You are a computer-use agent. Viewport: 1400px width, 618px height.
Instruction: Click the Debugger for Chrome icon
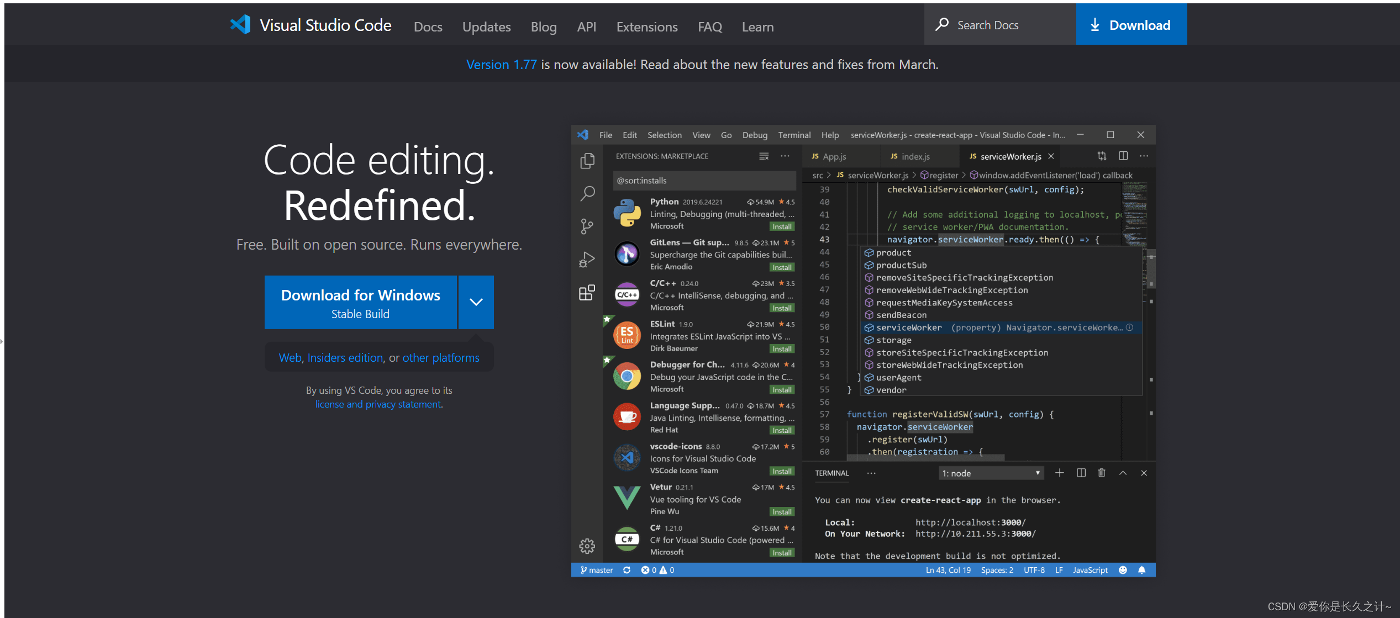[627, 376]
